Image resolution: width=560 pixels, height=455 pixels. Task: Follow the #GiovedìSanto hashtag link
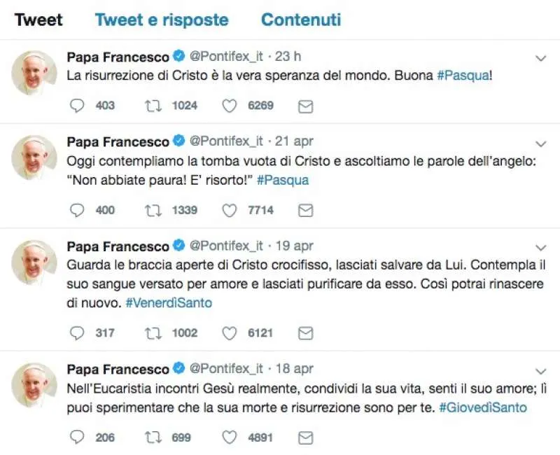pyautogui.click(x=483, y=407)
